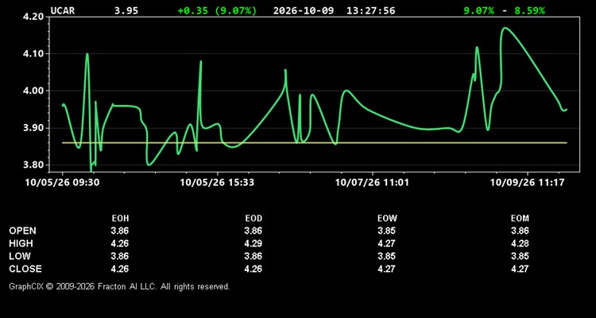The image size is (596, 318).
Task: Click the 4.20 y-axis label
Action: [x=34, y=17]
